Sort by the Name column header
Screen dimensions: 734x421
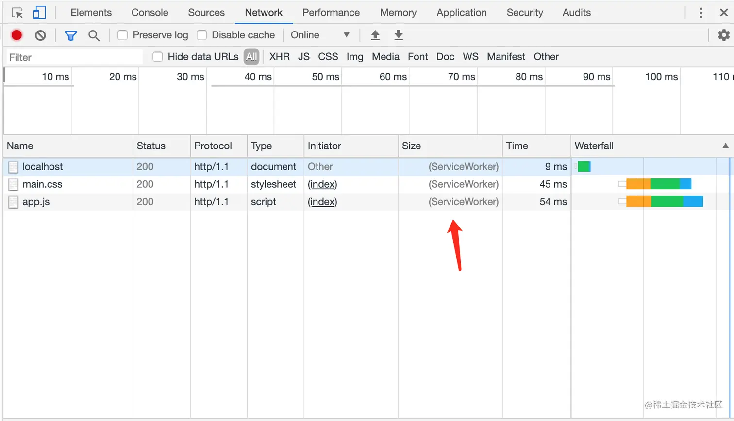68,146
